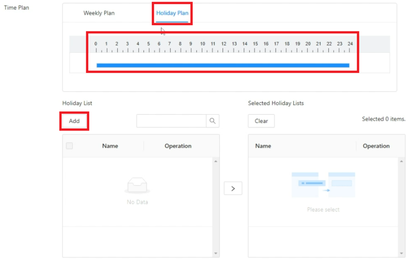Move selection with the right arrow button

tap(233, 188)
